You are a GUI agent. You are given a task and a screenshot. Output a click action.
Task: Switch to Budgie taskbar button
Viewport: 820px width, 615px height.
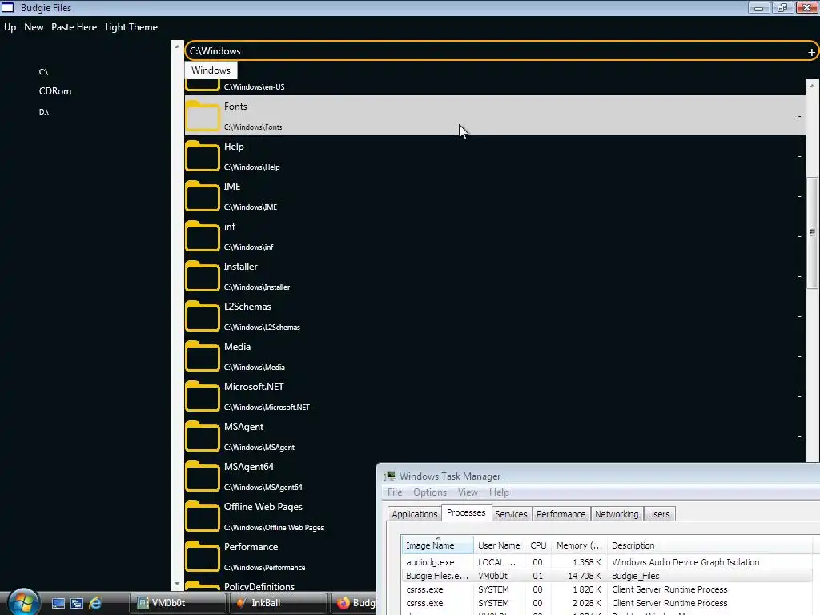(x=353, y=603)
